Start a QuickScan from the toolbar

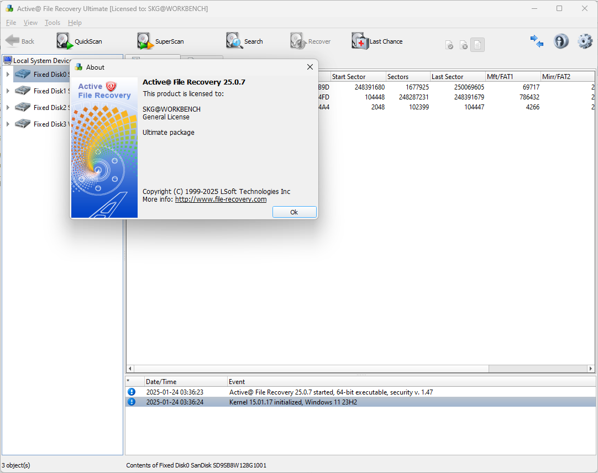[80, 41]
